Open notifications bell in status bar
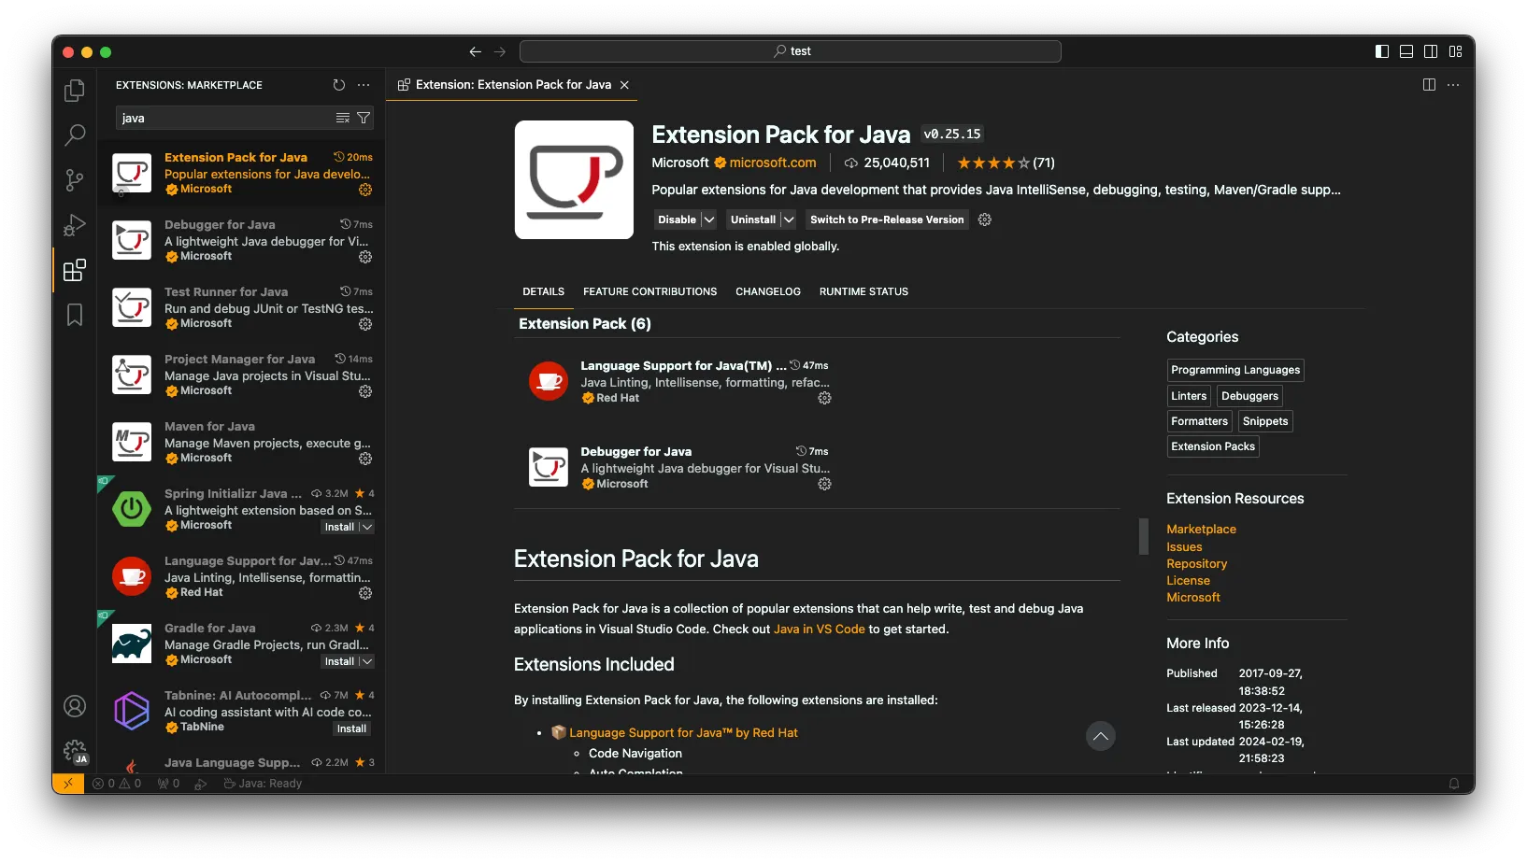 [x=1454, y=784]
